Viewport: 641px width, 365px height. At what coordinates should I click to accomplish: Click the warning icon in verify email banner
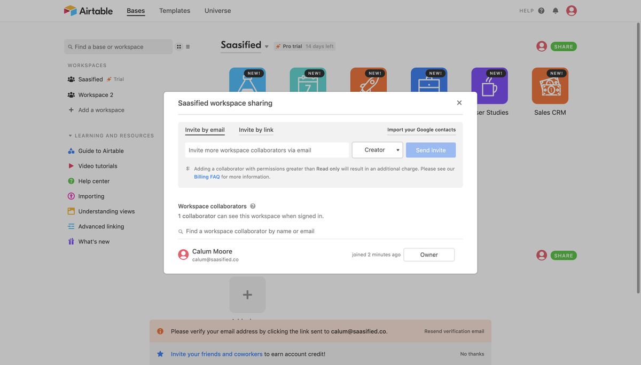160,331
